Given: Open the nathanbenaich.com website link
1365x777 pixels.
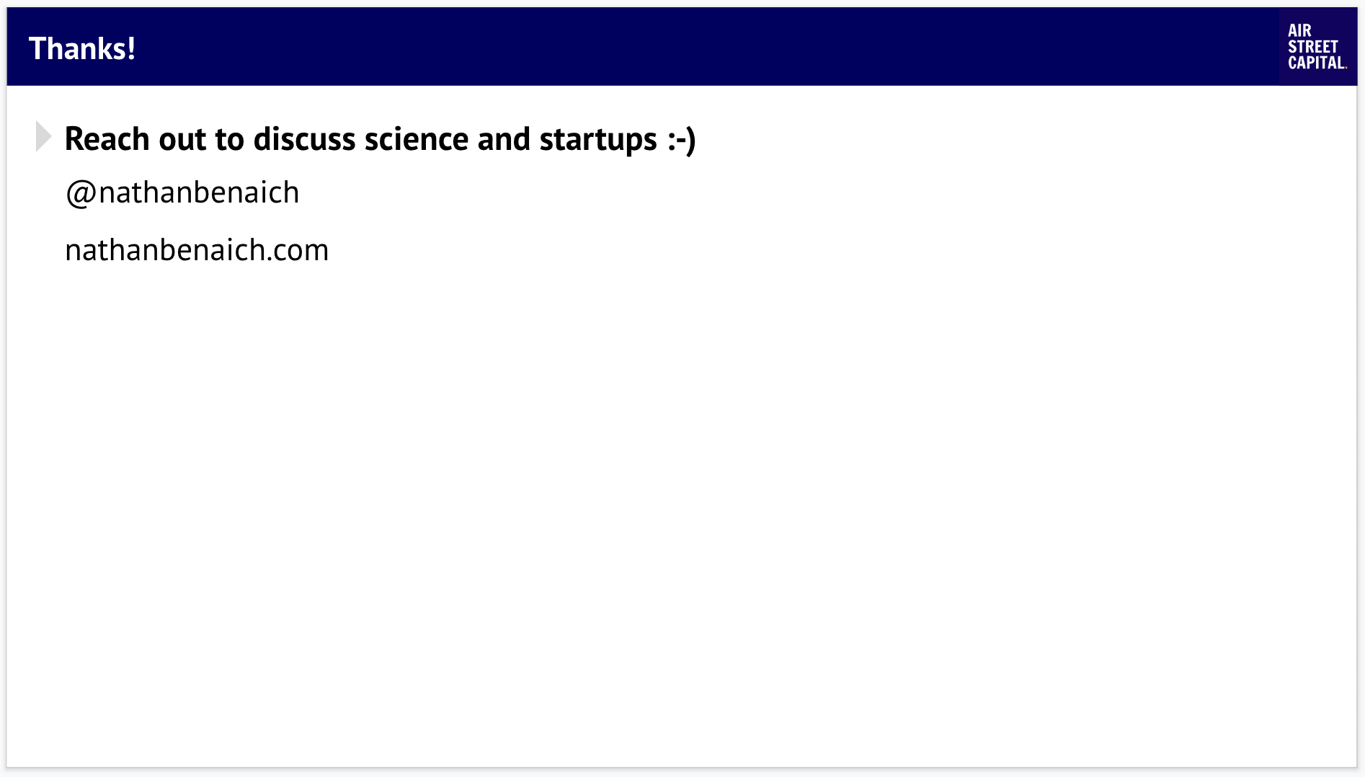Looking at the screenshot, I should point(197,250).
